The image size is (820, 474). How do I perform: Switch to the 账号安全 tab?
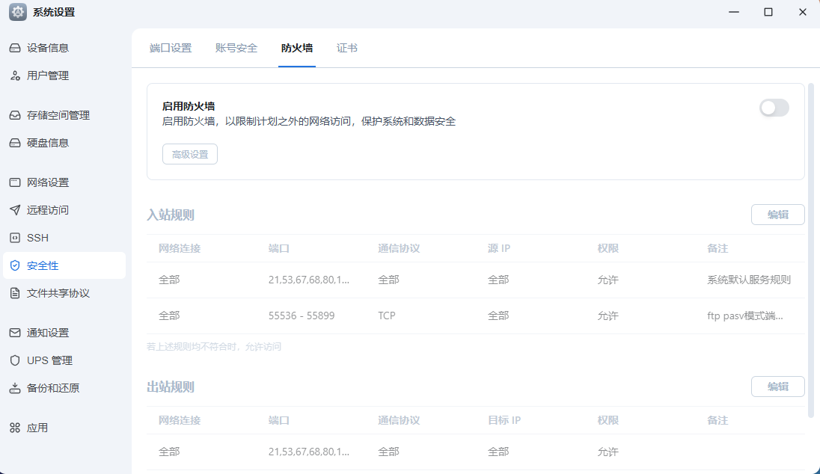pos(236,48)
